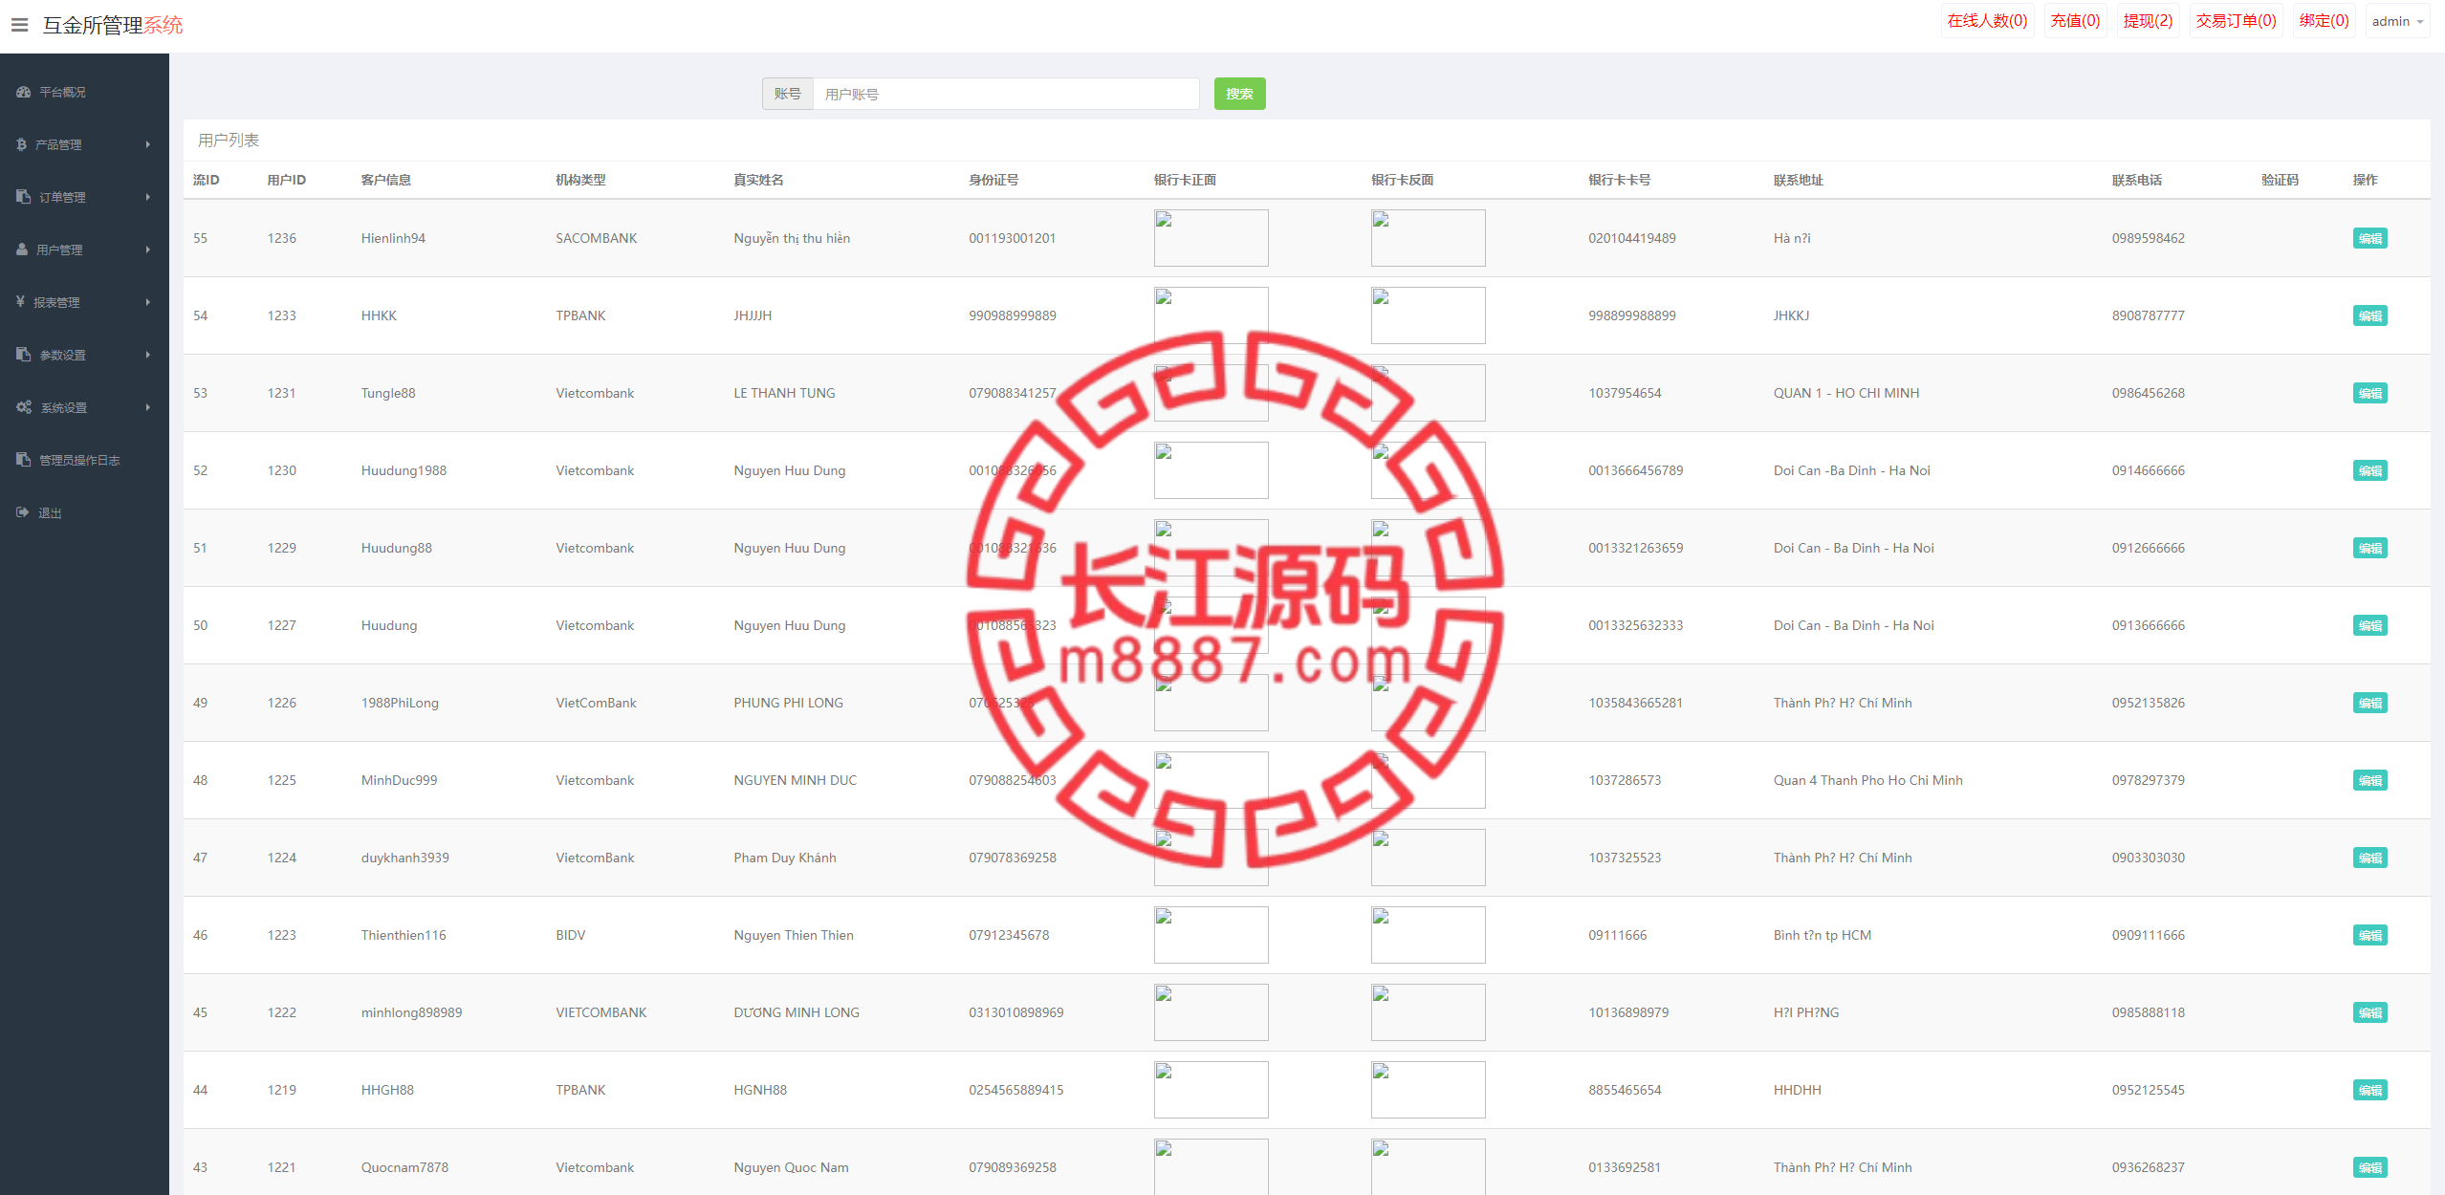Open 管理员操作日志 menu item
This screenshot has height=1195, width=2445.
(84, 460)
